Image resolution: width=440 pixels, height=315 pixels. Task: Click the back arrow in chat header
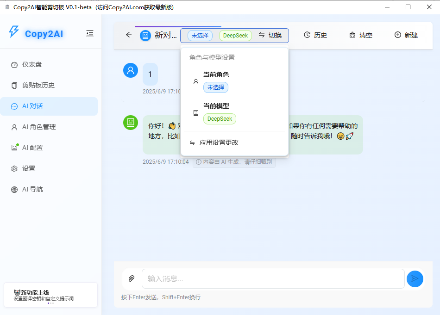pos(129,35)
